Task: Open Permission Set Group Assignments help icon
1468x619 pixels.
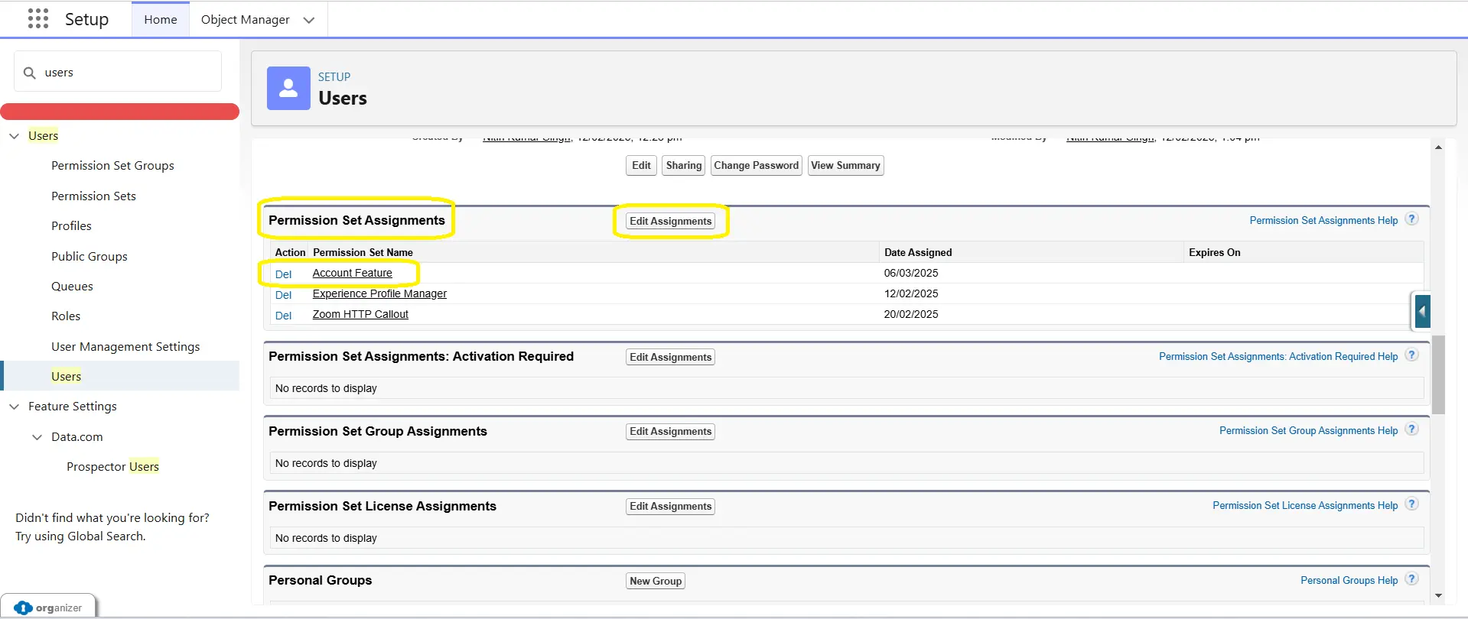Action: point(1412,429)
